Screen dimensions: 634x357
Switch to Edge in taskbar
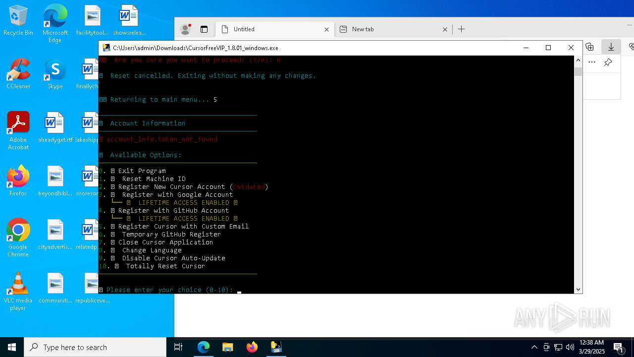point(204,347)
